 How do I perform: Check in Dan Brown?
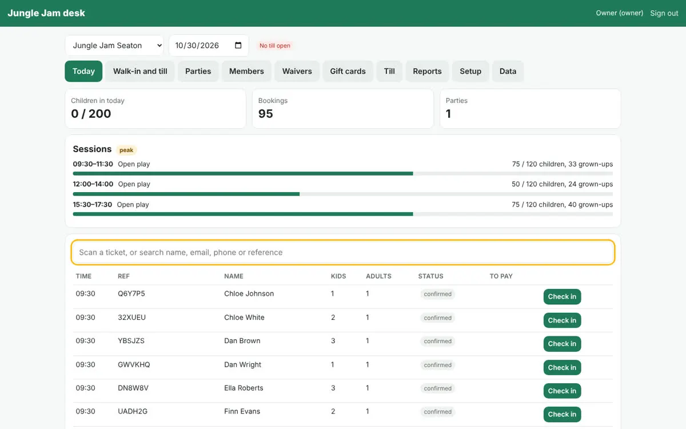562,344
